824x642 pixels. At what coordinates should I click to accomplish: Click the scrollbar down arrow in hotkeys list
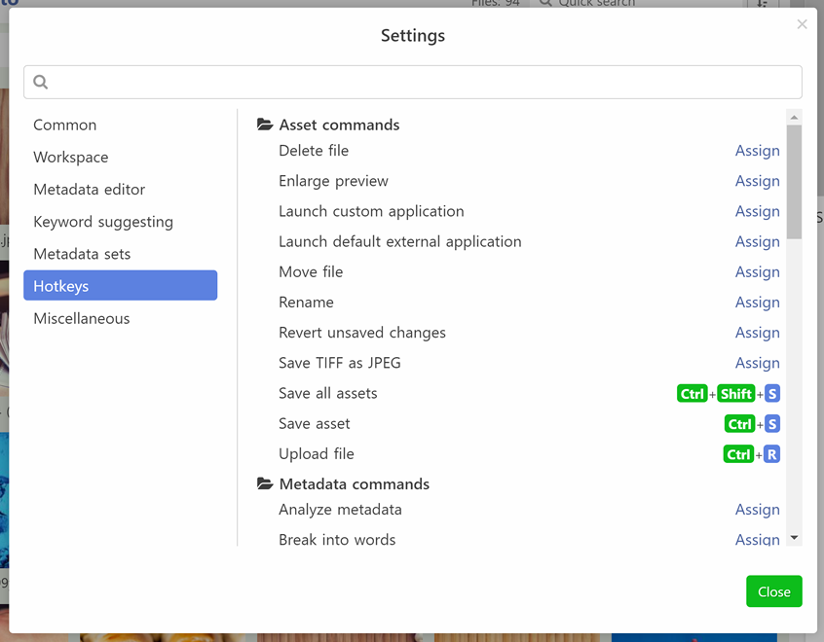point(794,538)
